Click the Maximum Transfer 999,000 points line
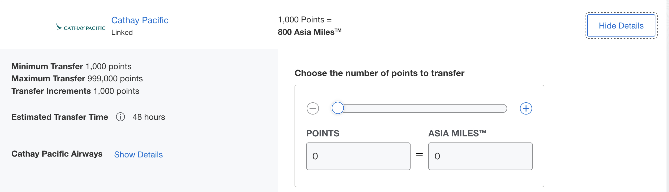Screen dimensions: 669x192 pos(77,79)
